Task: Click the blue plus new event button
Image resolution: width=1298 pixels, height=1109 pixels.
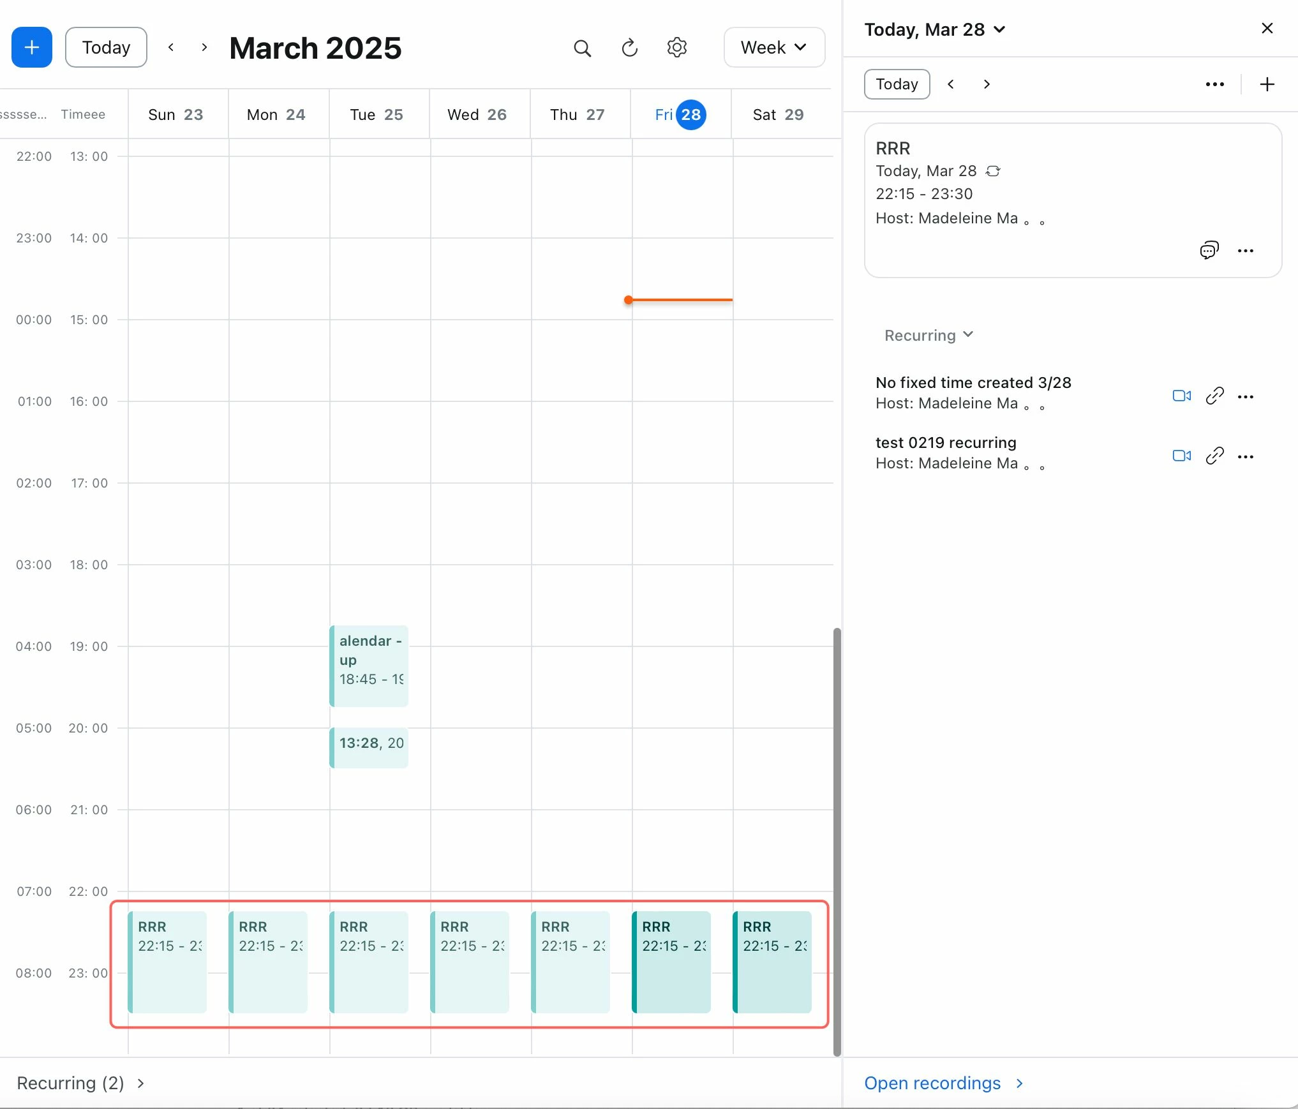Action: coord(31,47)
